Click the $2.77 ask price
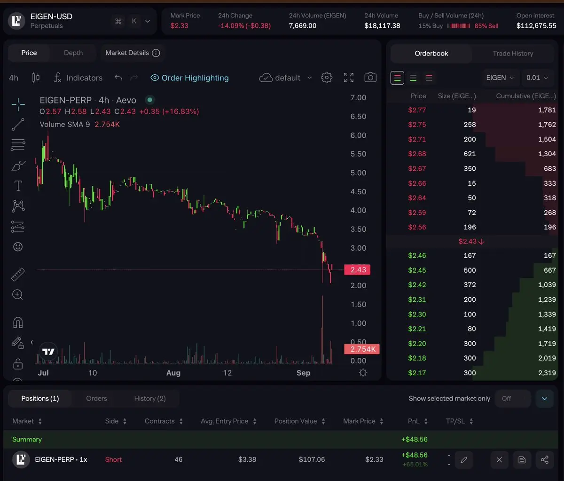 coord(417,110)
